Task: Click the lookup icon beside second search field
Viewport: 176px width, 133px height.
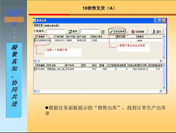Action: [x=103, y=32]
